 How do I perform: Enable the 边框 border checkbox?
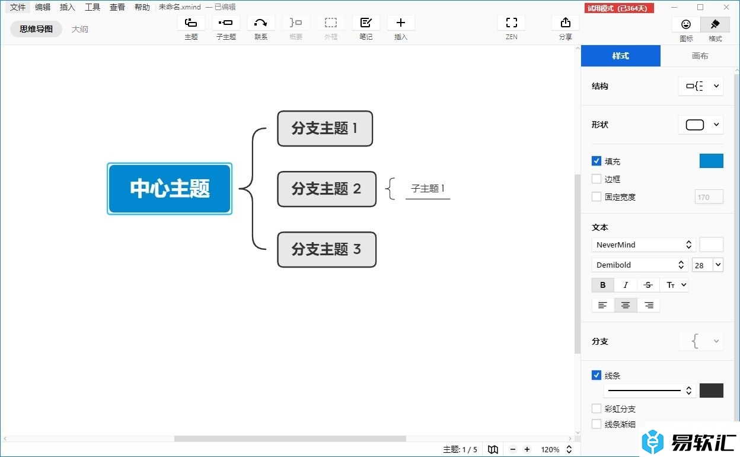[x=597, y=179]
